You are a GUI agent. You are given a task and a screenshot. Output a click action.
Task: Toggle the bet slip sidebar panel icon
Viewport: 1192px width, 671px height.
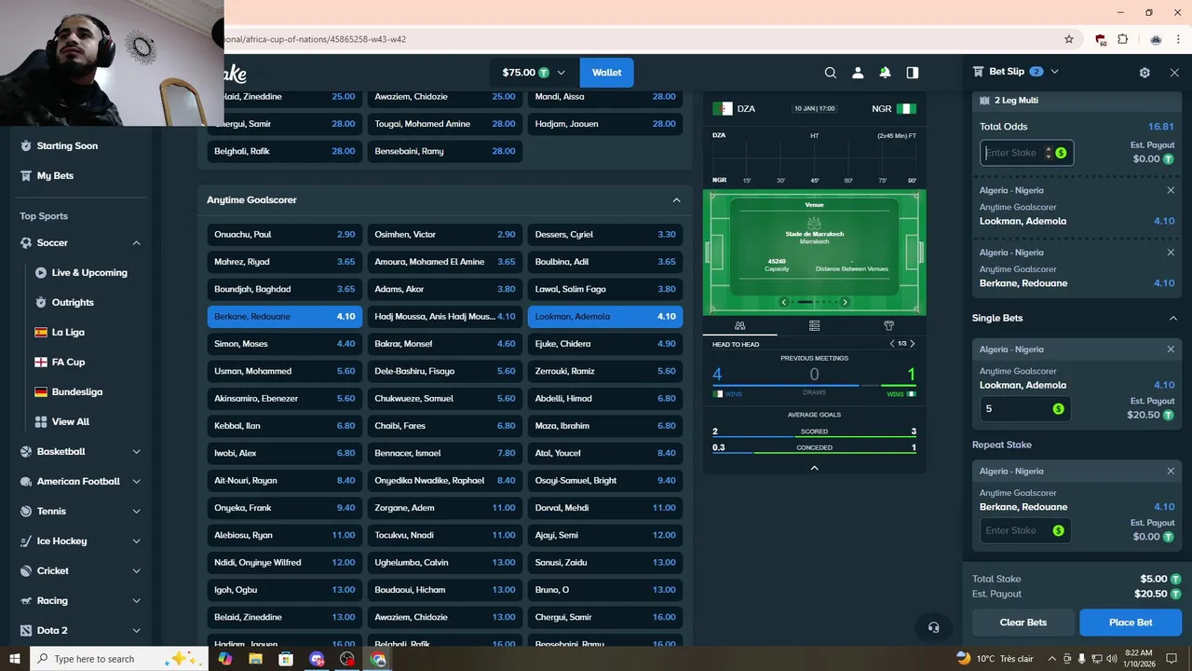[913, 73]
